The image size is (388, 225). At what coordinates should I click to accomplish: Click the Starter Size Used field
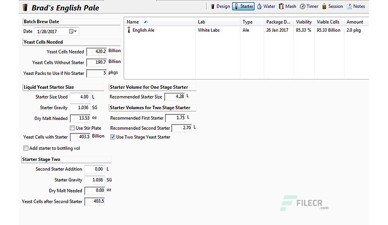tap(80, 97)
